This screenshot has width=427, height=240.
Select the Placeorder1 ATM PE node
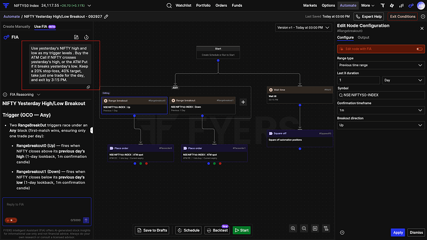(x=214, y=153)
